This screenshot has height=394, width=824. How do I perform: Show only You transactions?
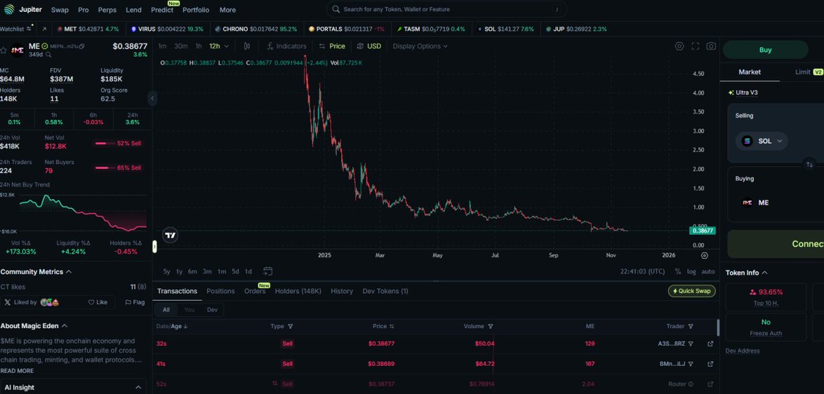(x=189, y=310)
